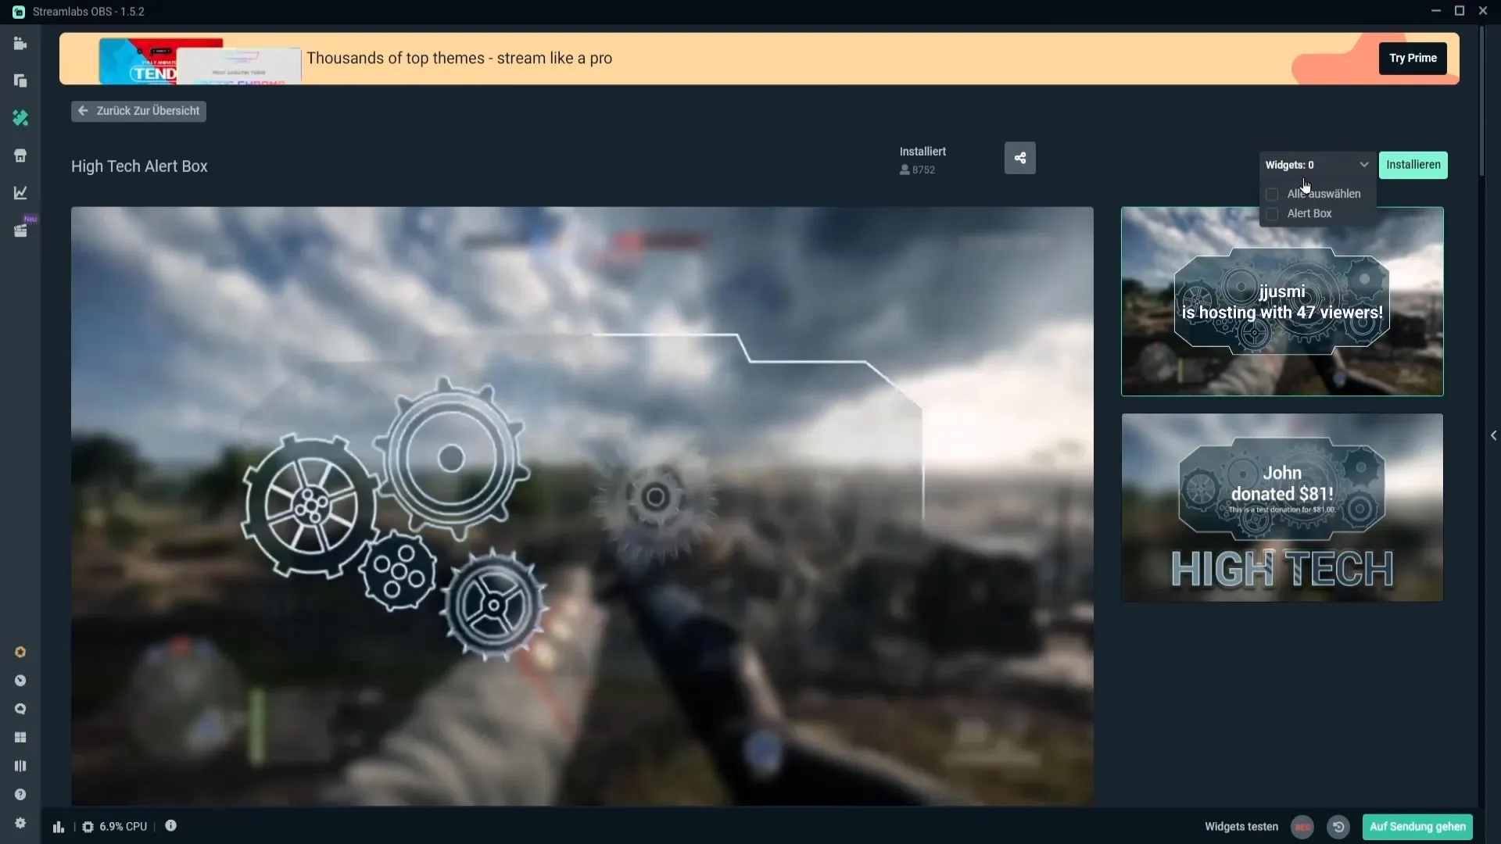The height and width of the screenshot is (844, 1501).
Task: Click the themes banner text
Action: [459, 59]
